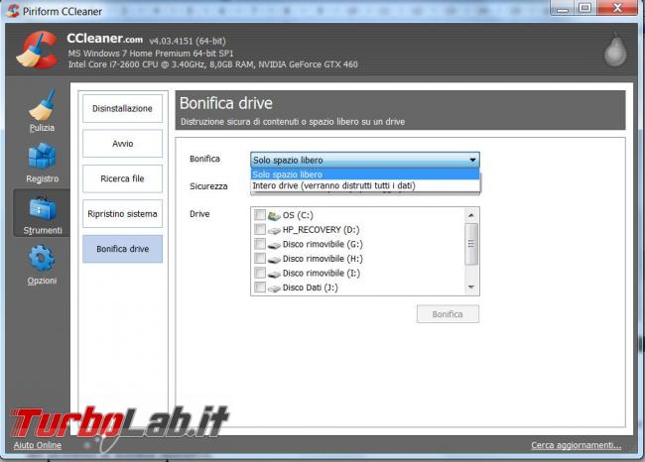Check the Disco rimovibile (H:) checkbox
Viewport: 645px width, 462px height.
tap(260, 258)
